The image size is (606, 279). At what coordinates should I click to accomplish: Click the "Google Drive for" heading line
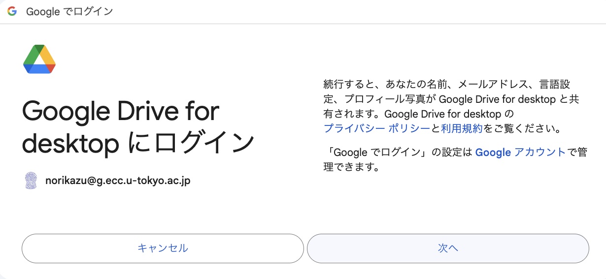coord(121,112)
